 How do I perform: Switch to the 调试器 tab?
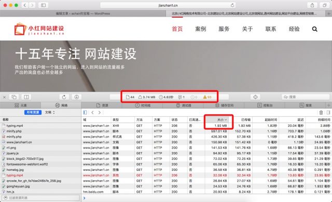[x=183, y=105]
